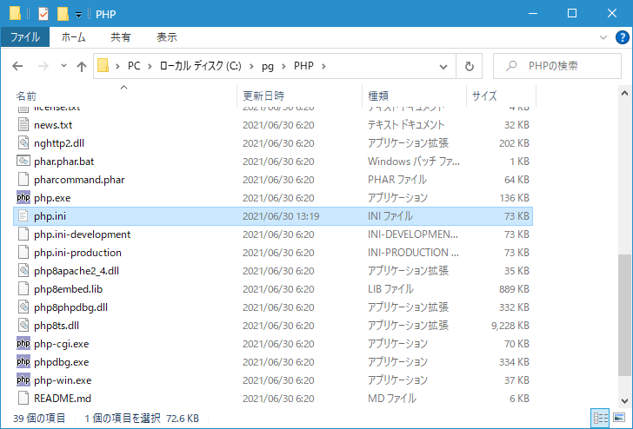
Task: Select the nghttp2.dll file icon
Action: pos(23,142)
